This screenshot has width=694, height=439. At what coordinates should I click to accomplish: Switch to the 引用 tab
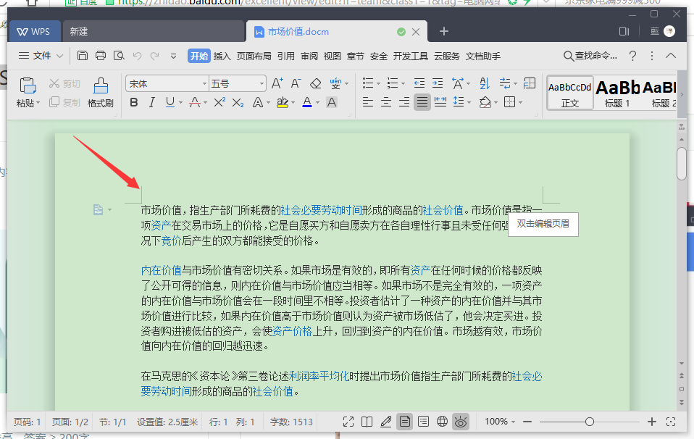pos(286,57)
